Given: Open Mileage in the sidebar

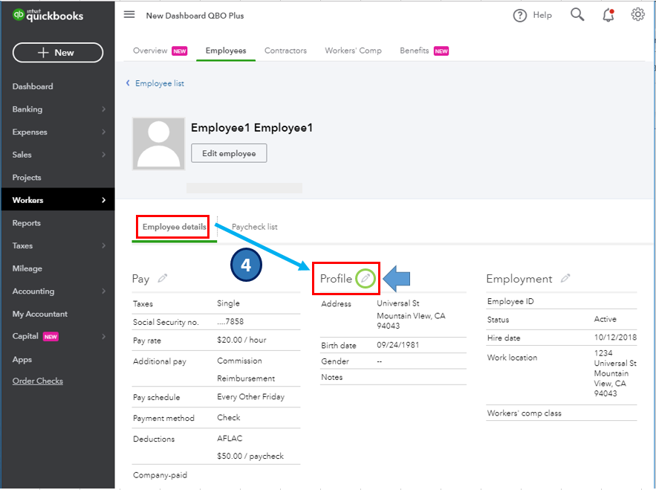Looking at the screenshot, I should (x=27, y=268).
